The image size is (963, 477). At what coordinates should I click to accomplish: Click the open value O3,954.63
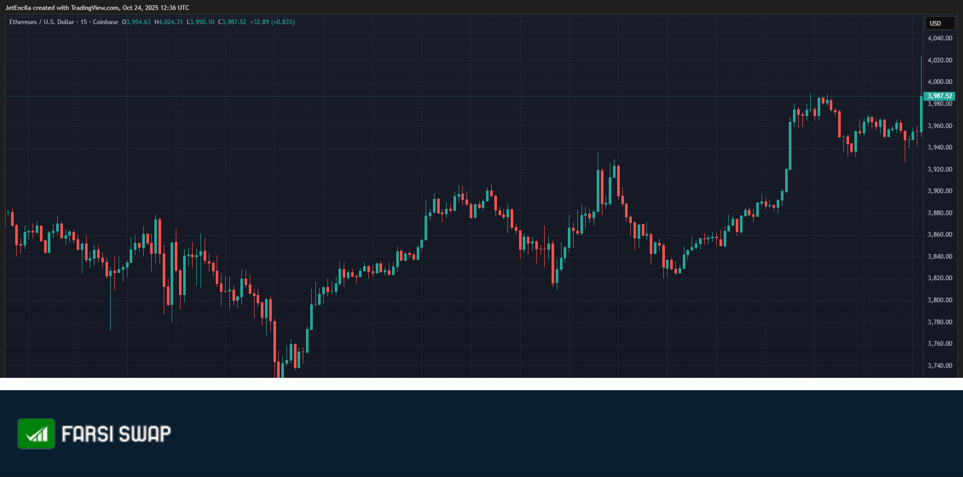[x=136, y=22]
